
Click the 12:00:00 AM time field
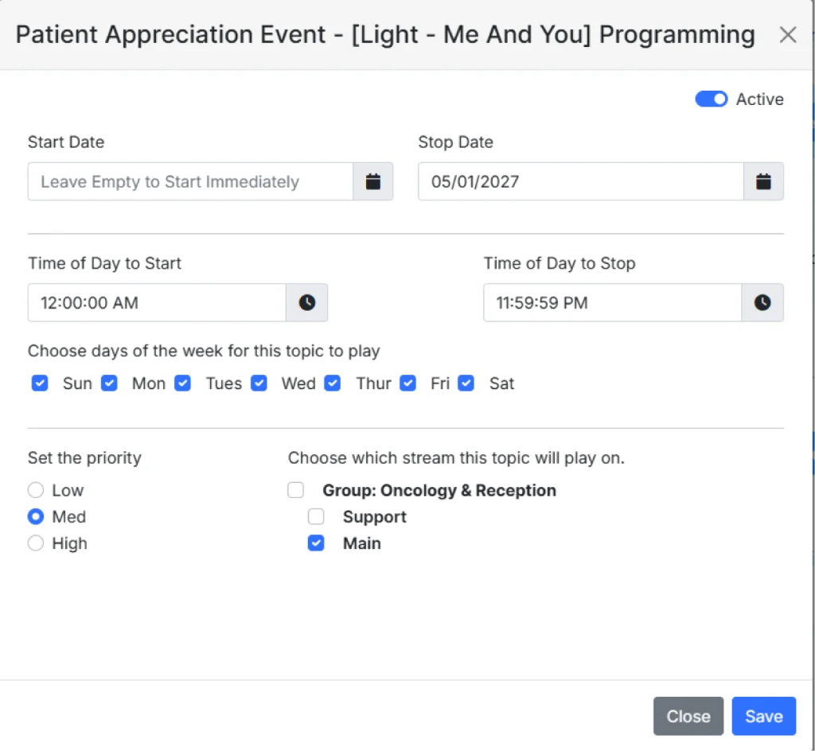click(x=157, y=302)
